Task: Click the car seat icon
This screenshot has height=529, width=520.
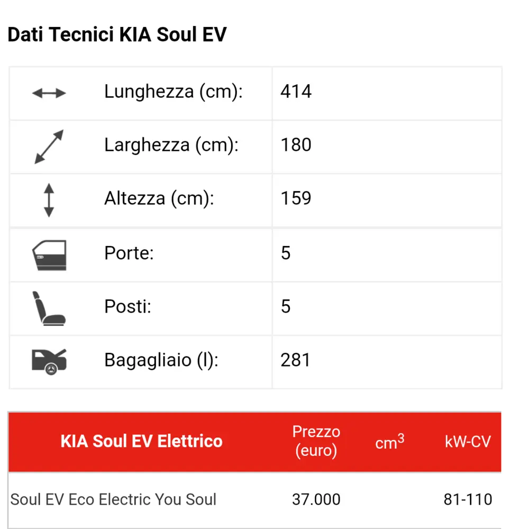Action: 49,308
